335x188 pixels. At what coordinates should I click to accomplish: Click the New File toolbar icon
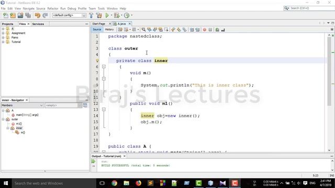(6, 15)
